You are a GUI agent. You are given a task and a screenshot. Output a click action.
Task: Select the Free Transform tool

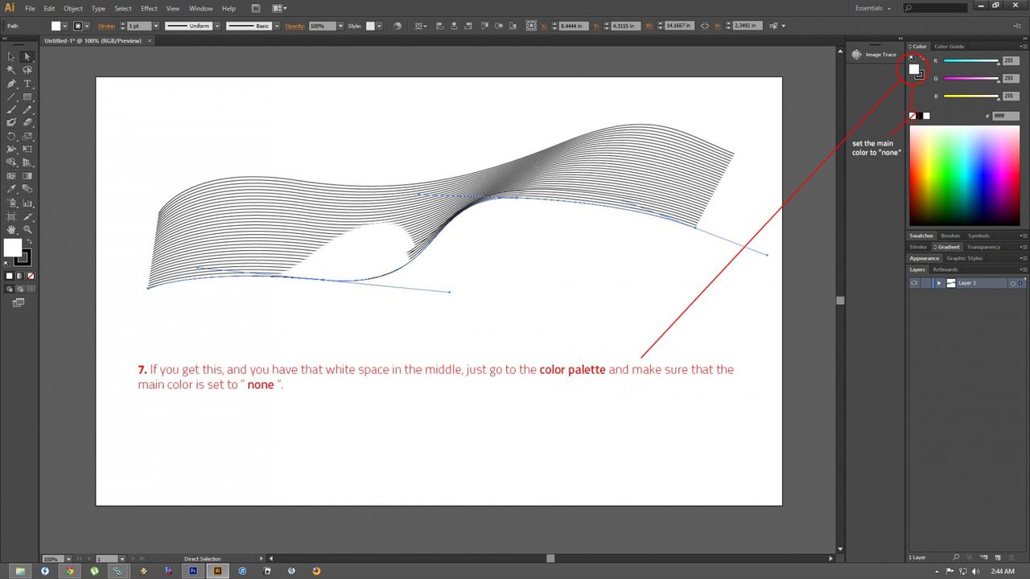tap(27, 150)
